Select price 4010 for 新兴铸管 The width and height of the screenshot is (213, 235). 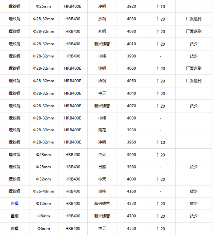click(131, 44)
